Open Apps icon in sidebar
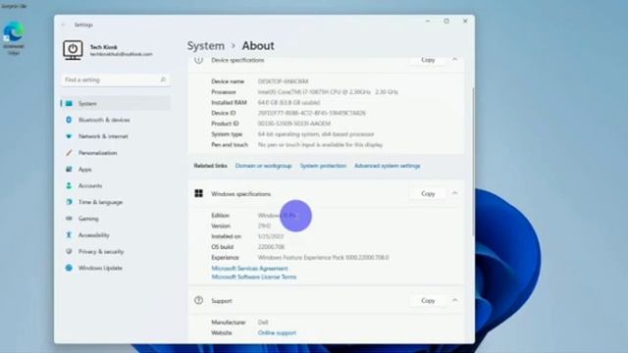This screenshot has height=353, width=628. click(x=69, y=170)
